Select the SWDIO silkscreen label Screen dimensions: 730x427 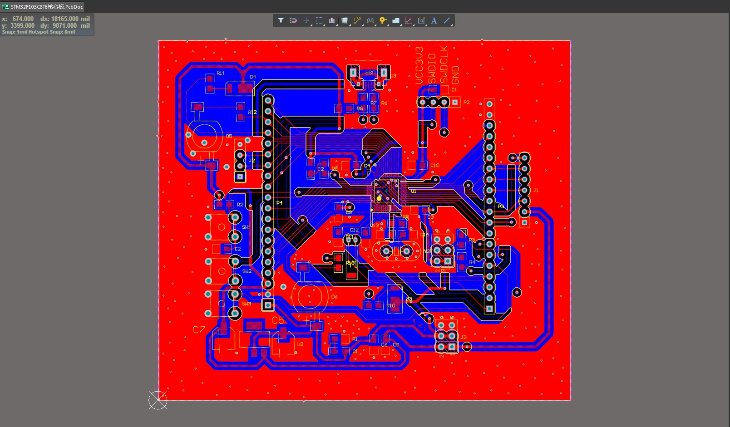pyautogui.click(x=432, y=69)
